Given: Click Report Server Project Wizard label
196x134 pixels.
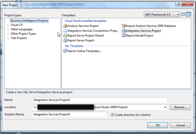Looking at the screenshot, I should [x=86, y=36].
